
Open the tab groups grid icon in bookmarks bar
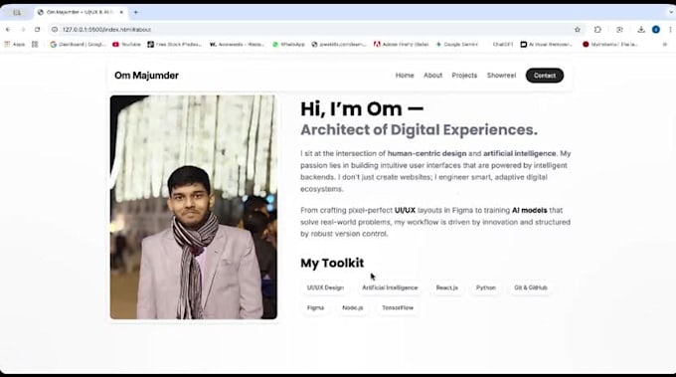click(35, 44)
